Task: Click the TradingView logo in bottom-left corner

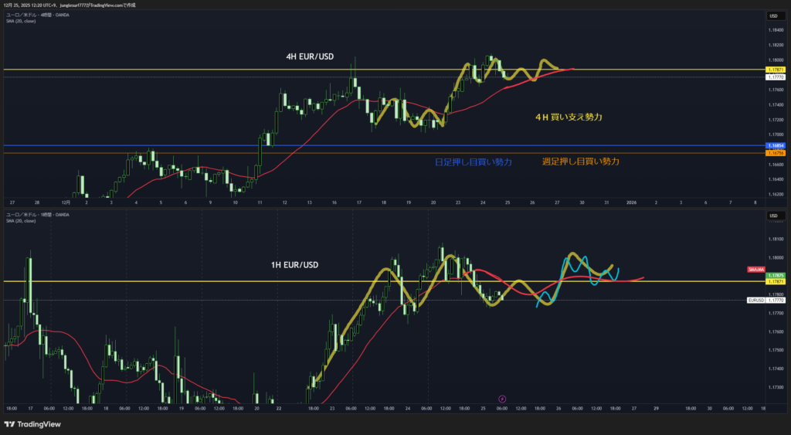Action: (32, 424)
